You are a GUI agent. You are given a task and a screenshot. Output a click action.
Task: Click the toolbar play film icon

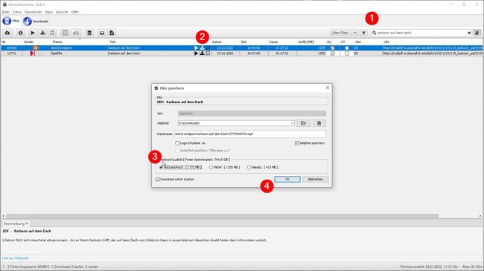(x=33, y=33)
